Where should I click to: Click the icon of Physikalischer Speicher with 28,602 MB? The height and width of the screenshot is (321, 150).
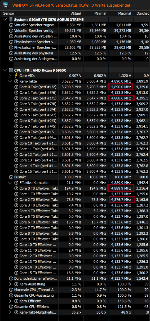(11, 47)
